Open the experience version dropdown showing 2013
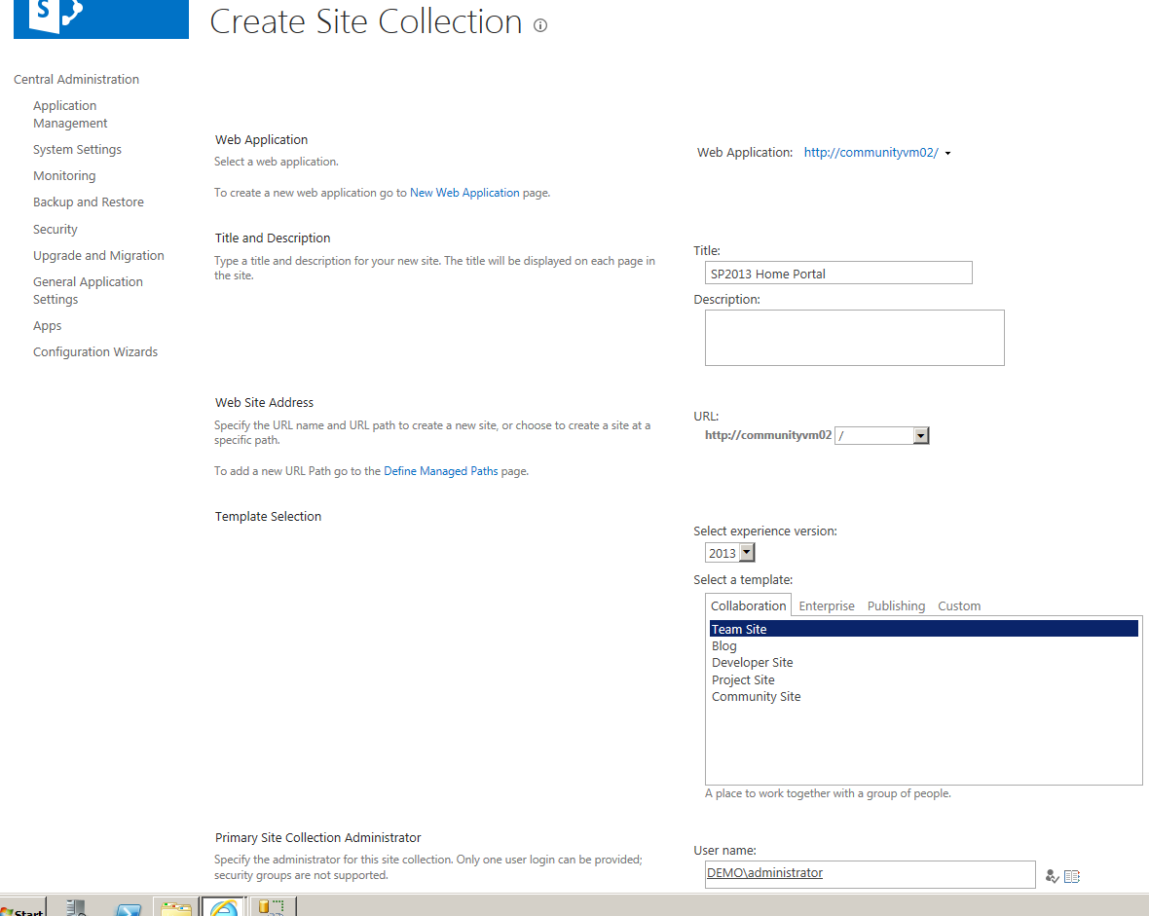This screenshot has height=916, width=1149. coord(746,552)
